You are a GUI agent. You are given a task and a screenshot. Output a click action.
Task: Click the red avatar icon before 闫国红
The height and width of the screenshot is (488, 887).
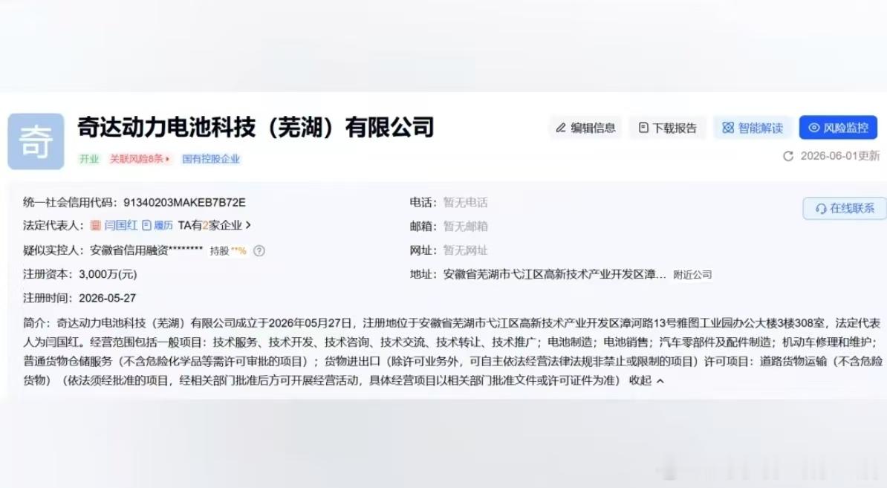96,225
